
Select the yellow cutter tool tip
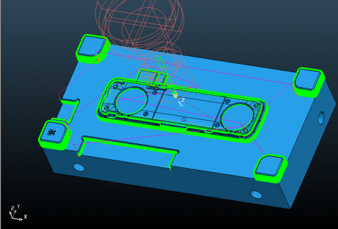click(175, 95)
